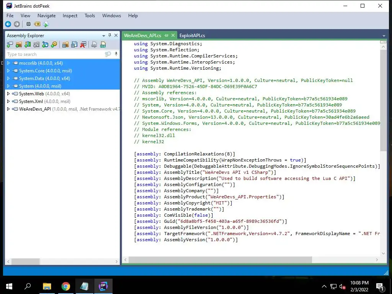Click Assembly Explorer horizontal scrollbar thumb

[x=26, y=261]
